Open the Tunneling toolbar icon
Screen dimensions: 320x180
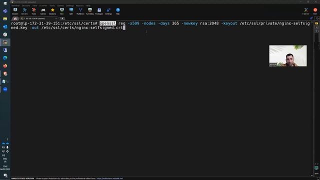pos(90,11)
